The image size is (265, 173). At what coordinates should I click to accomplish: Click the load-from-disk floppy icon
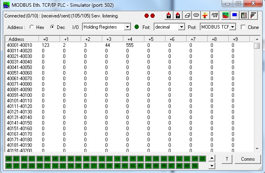click(178, 15)
